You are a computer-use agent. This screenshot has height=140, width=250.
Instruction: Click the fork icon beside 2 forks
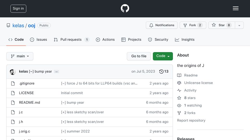pyautogui.click(x=179, y=113)
